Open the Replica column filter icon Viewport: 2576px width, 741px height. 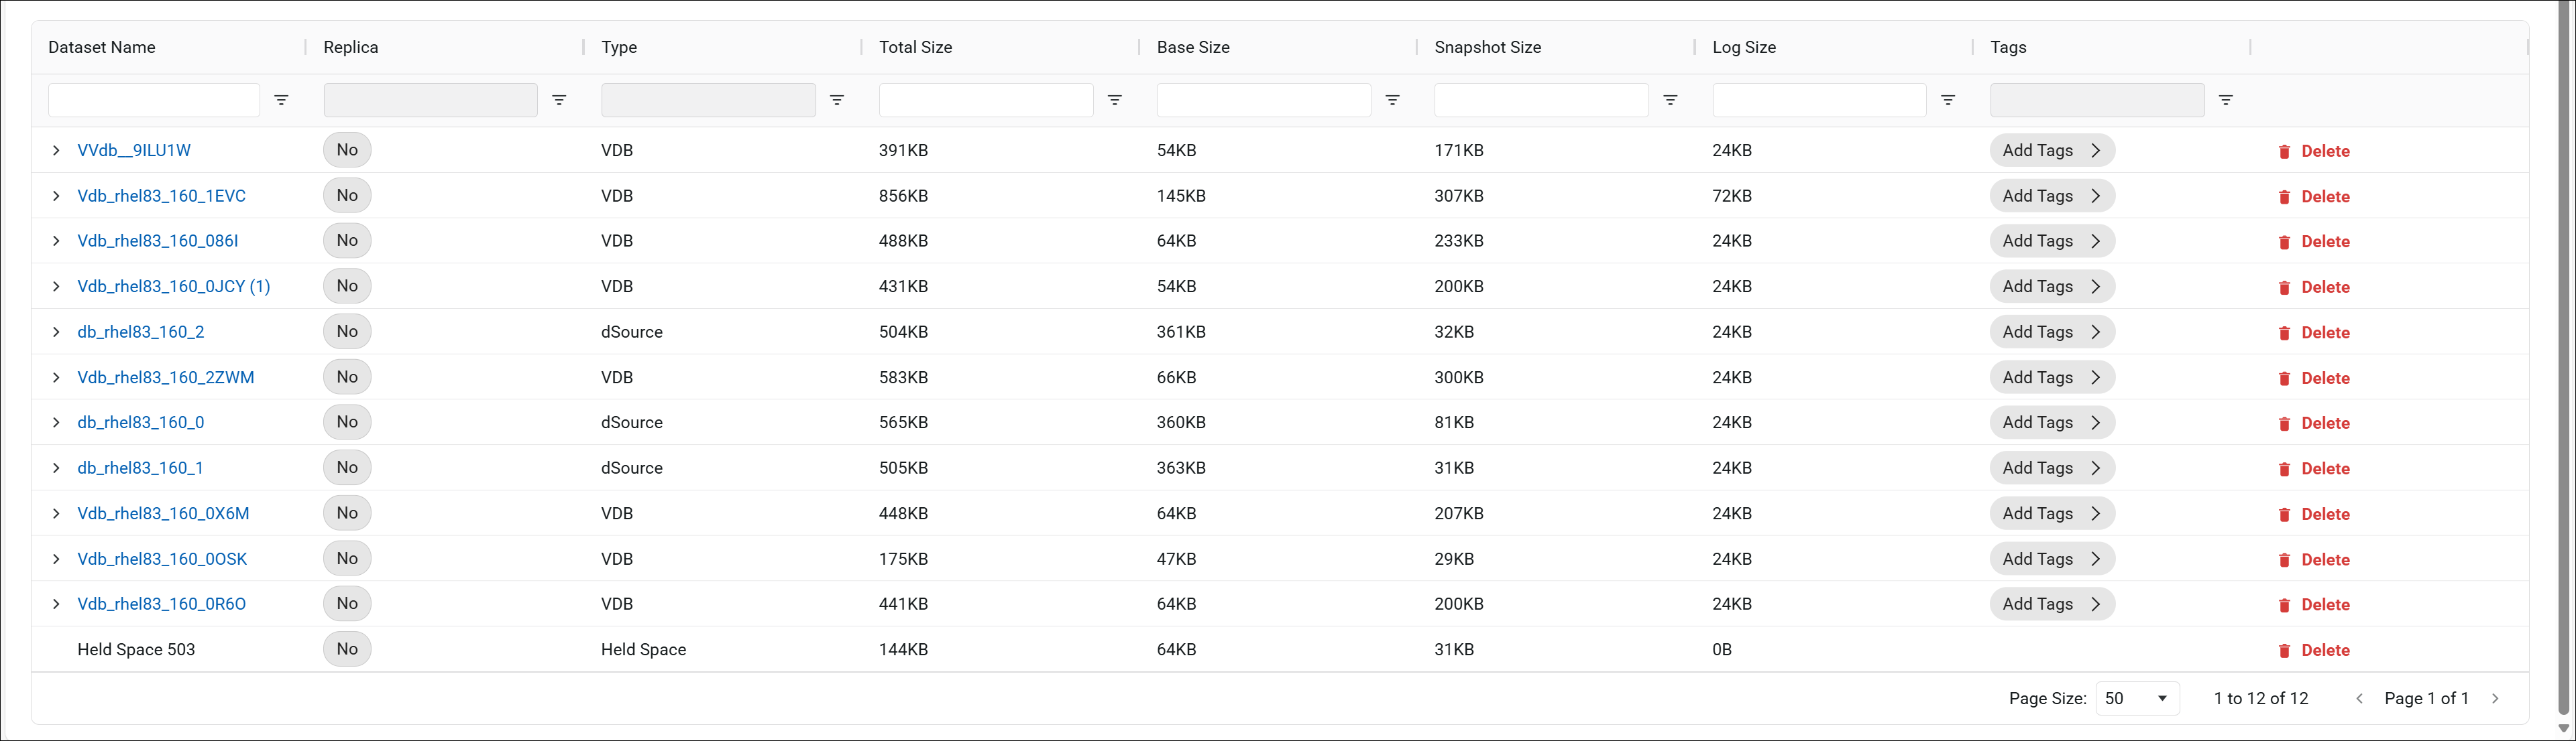559,100
